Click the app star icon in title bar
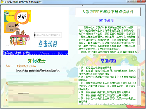 (2, 2)
